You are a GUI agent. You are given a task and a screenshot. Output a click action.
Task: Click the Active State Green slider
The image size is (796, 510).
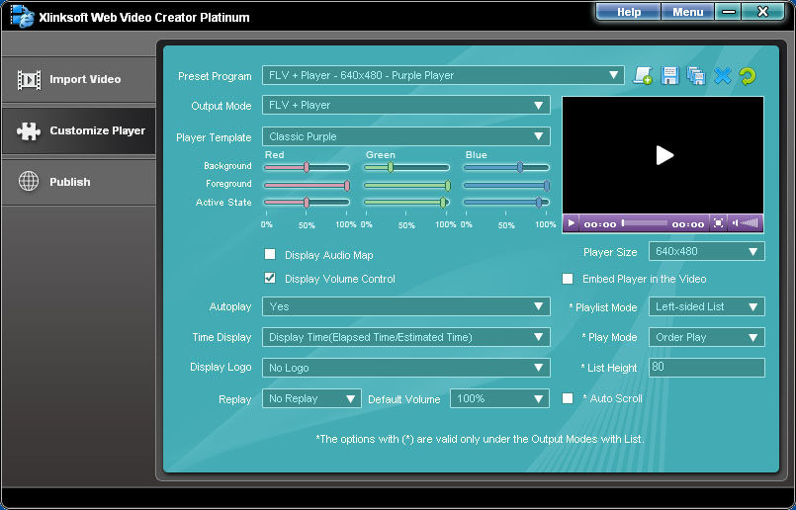[x=406, y=203]
